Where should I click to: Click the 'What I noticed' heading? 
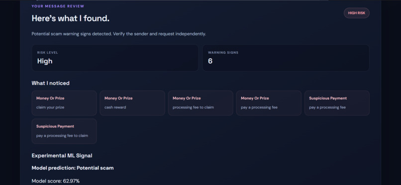pyautogui.click(x=51, y=83)
